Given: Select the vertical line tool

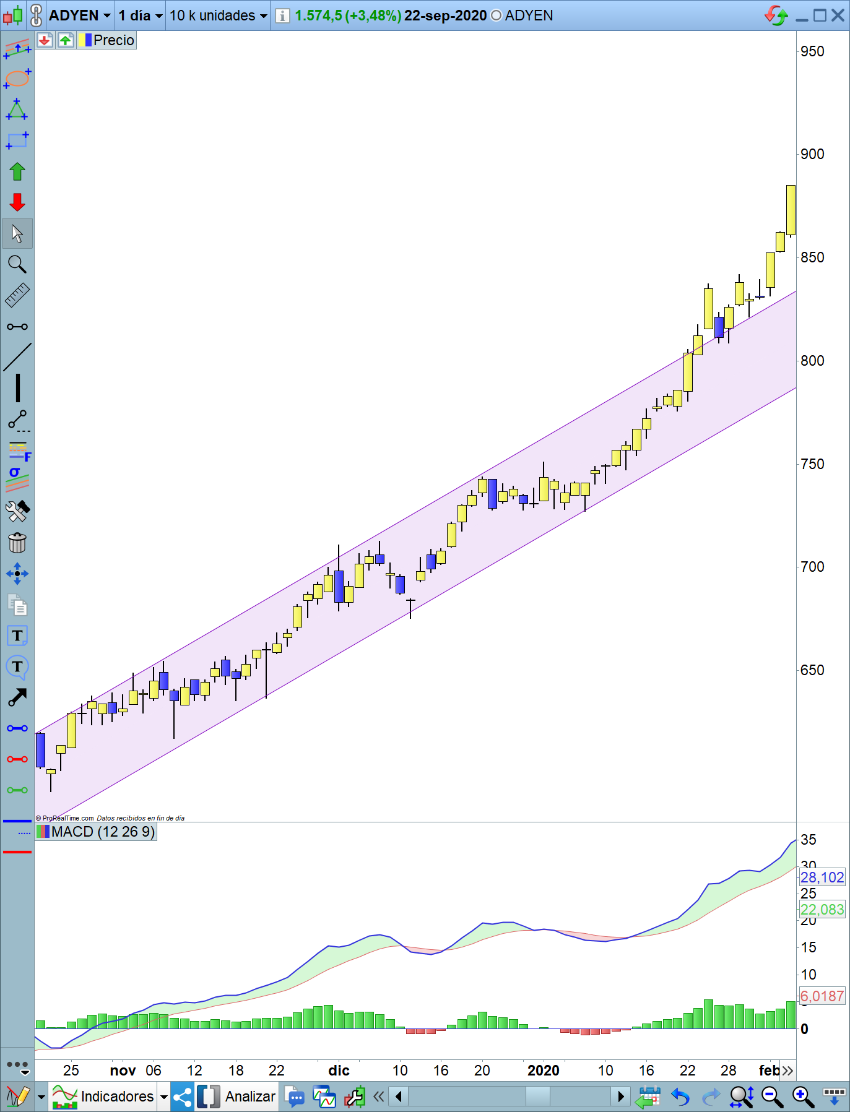Looking at the screenshot, I should pos(17,388).
